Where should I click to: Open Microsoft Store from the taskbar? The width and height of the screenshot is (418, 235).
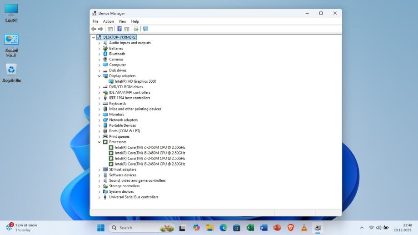pos(237,228)
